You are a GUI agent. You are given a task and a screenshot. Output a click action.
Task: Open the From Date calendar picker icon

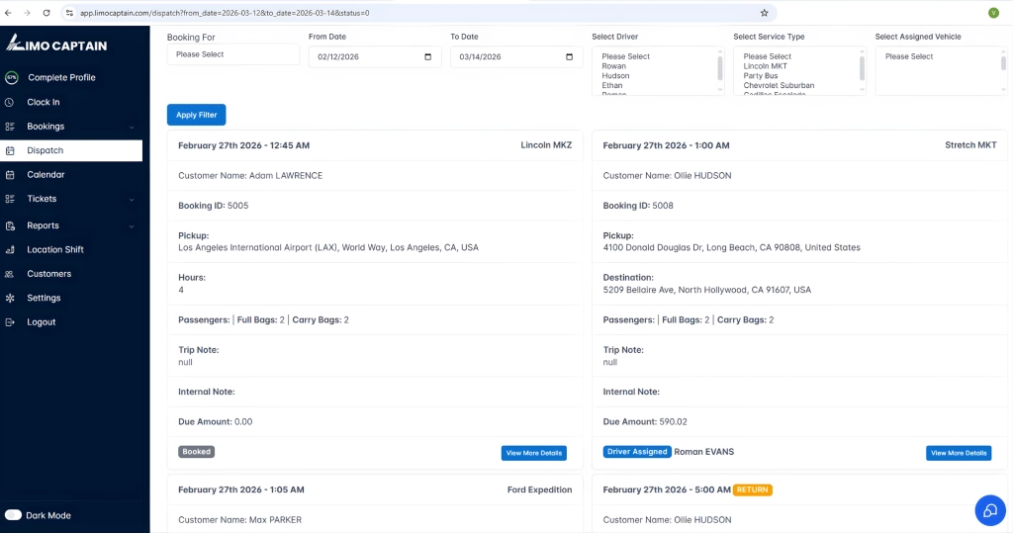coord(427,57)
